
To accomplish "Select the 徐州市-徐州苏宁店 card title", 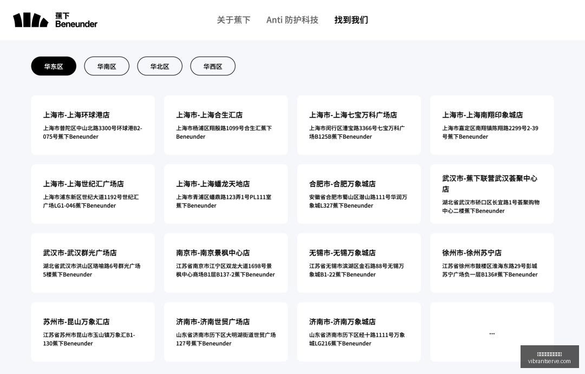I will click(x=472, y=253).
